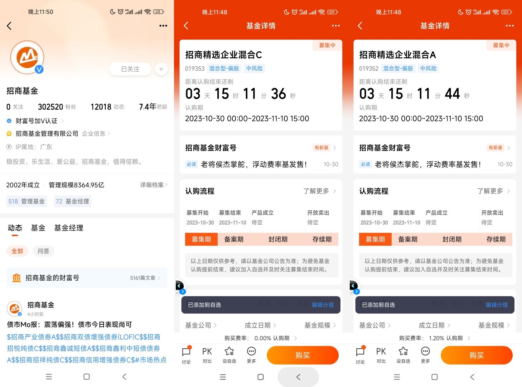Viewport: 522px width, 387px height.
Task: Tap 混合型-偏股 tag on 混合C
Action: (x=224, y=68)
